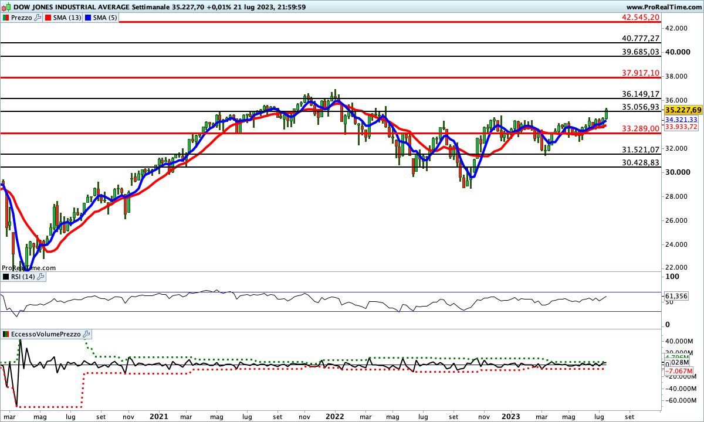Screen dimensions: 704x422
Task: Select the 40.777,27 level label
Action: click(641, 38)
